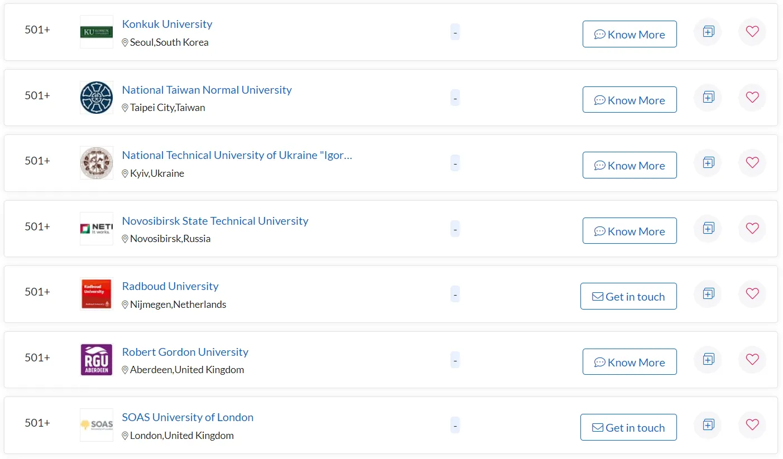Click heart icon for SOAS University of London
Screen dimensions: 783x459
point(752,425)
